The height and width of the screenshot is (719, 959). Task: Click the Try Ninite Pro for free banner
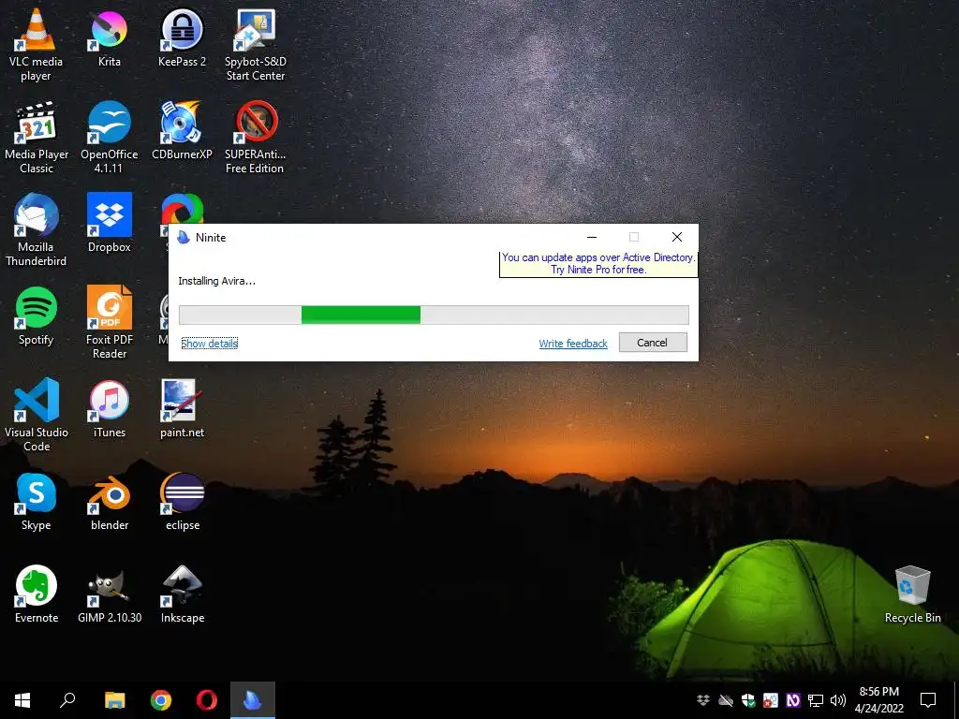coord(598,263)
